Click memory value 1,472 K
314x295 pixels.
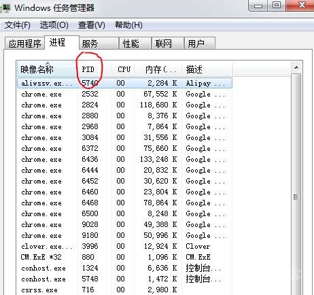pos(162,279)
